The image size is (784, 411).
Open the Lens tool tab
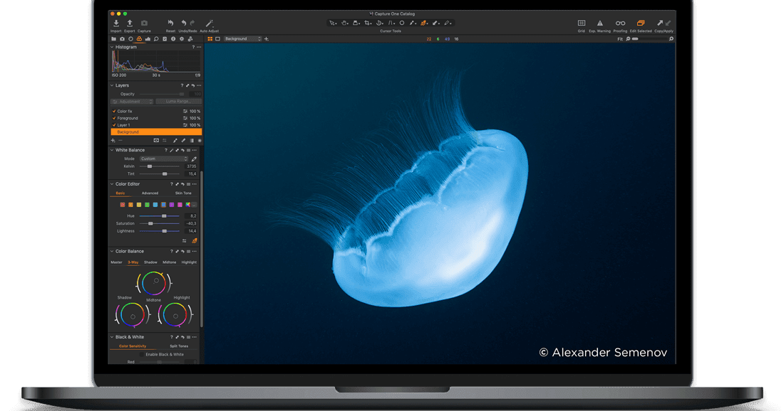130,39
